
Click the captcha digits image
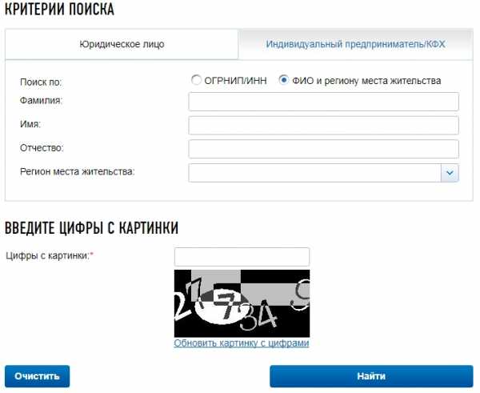242,303
